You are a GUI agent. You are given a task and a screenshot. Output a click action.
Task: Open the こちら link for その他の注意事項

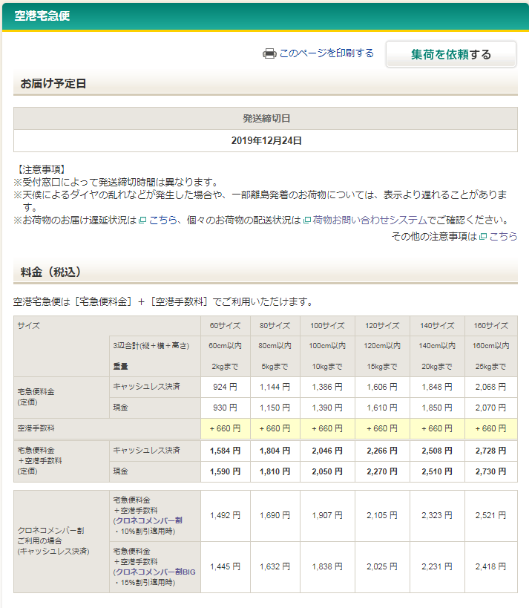[x=503, y=236]
